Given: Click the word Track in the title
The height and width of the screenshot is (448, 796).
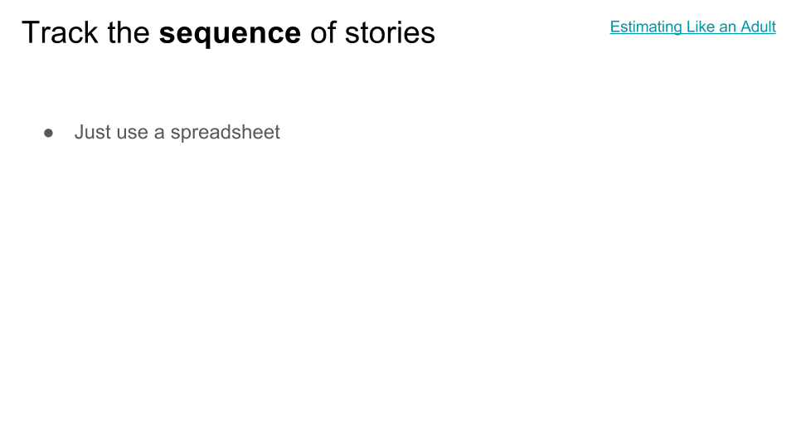Looking at the screenshot, I should tap(60, 32).
